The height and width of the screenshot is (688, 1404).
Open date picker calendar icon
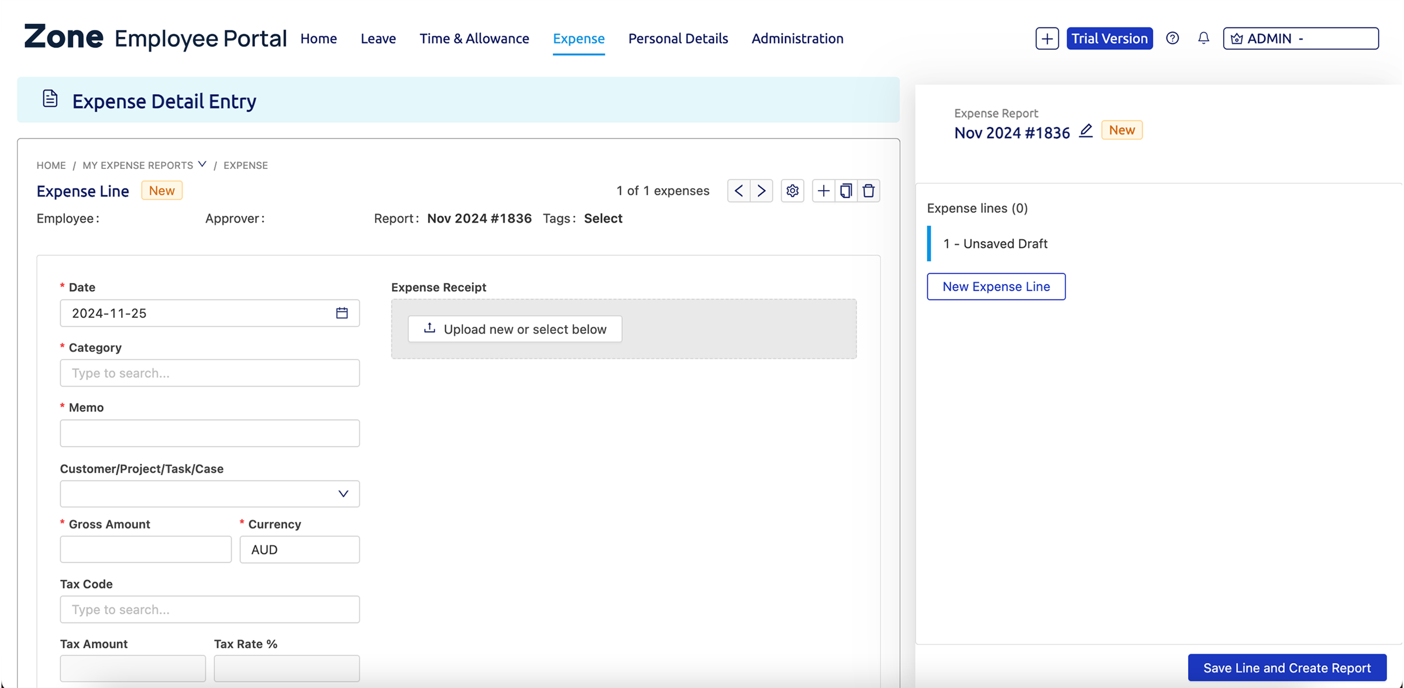click(342, 313)
